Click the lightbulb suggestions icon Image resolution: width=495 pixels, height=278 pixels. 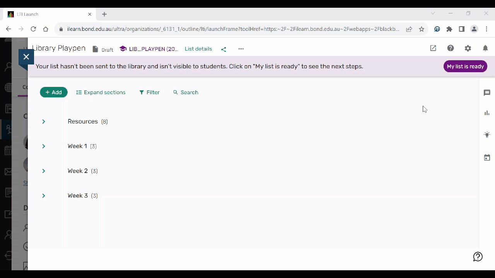(x=487, y=135)
